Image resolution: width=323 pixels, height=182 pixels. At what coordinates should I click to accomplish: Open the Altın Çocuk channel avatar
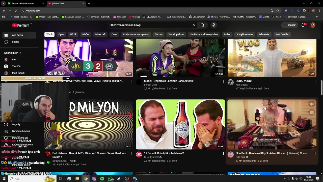pyautogui.click(x=231, y=82)
